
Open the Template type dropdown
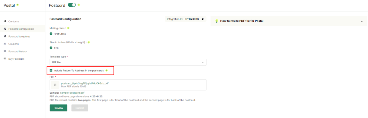tap(128, 62)
